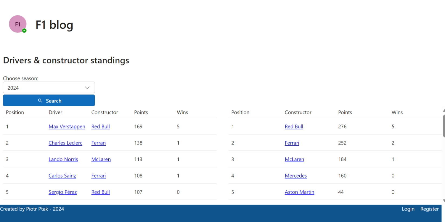Click Red Bull link in Pérez row
The width and height of the screenshot is (445, 222).
point(101,192)
